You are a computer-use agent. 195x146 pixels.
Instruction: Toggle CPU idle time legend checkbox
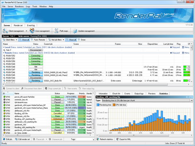click(x=114, y=105)
